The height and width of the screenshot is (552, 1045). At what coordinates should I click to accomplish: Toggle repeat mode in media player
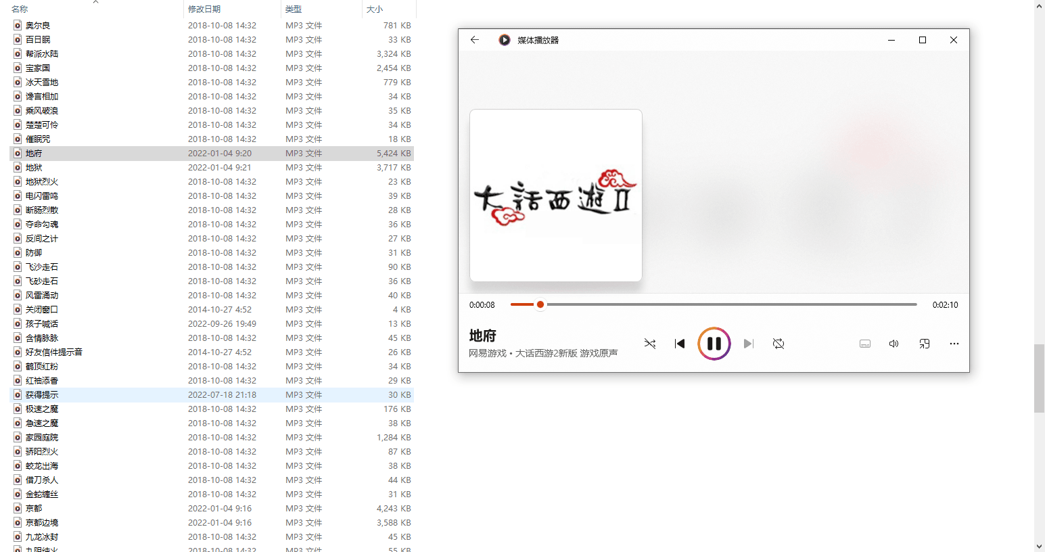coord(779,344)
